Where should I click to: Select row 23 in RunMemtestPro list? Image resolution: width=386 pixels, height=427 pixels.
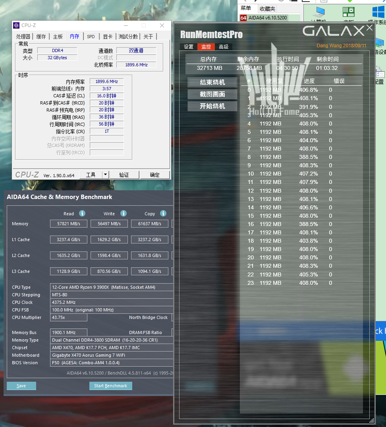[x=301, y=283]
